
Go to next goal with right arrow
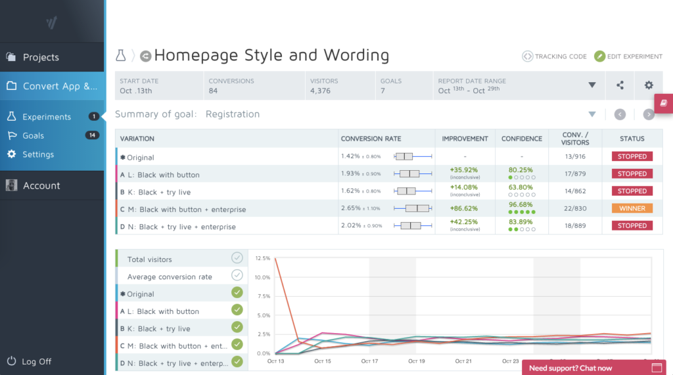click(x=649, y=114)
